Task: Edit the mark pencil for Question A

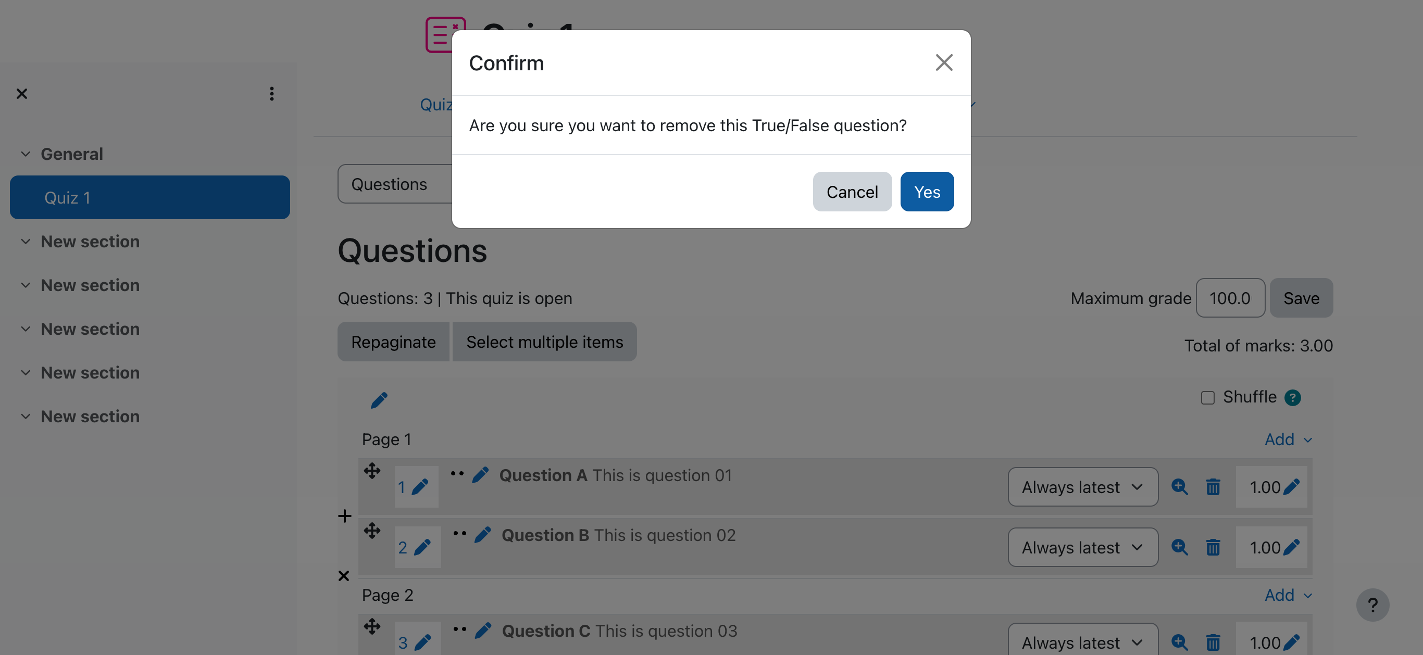Action: coord(1291,487)
